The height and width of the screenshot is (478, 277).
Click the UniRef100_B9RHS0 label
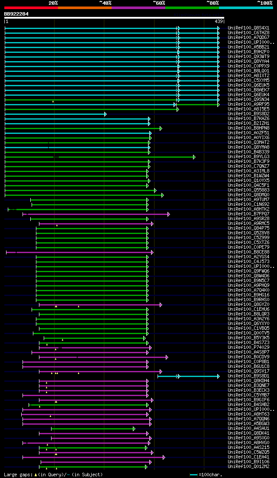click(x=248, y=299)
